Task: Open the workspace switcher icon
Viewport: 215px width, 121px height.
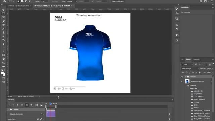Action: (205, 1)
